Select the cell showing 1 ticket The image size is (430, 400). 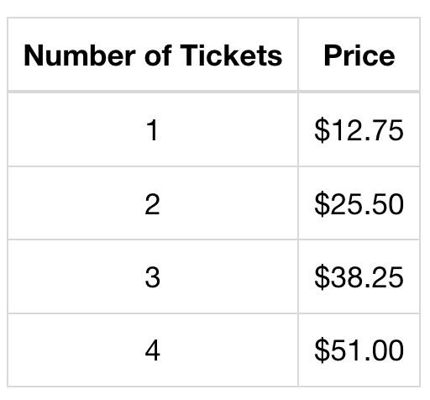[x=153, y=130]
